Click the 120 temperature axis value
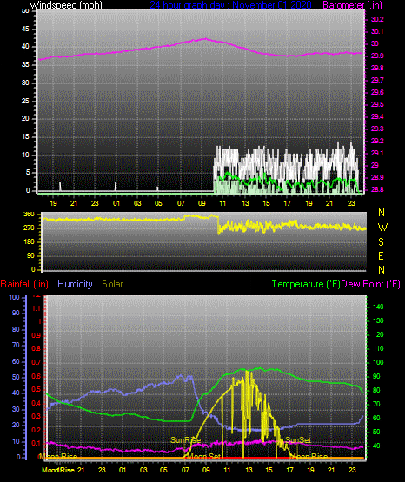The height and width of the screenshot is (482, 405). 378,334
